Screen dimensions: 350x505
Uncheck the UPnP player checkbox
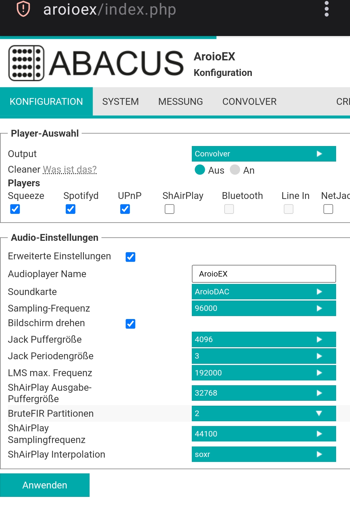(x=125, y=209)
